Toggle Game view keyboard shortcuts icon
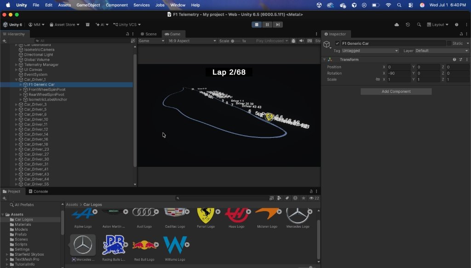471x268 pixels. [310, 41]
